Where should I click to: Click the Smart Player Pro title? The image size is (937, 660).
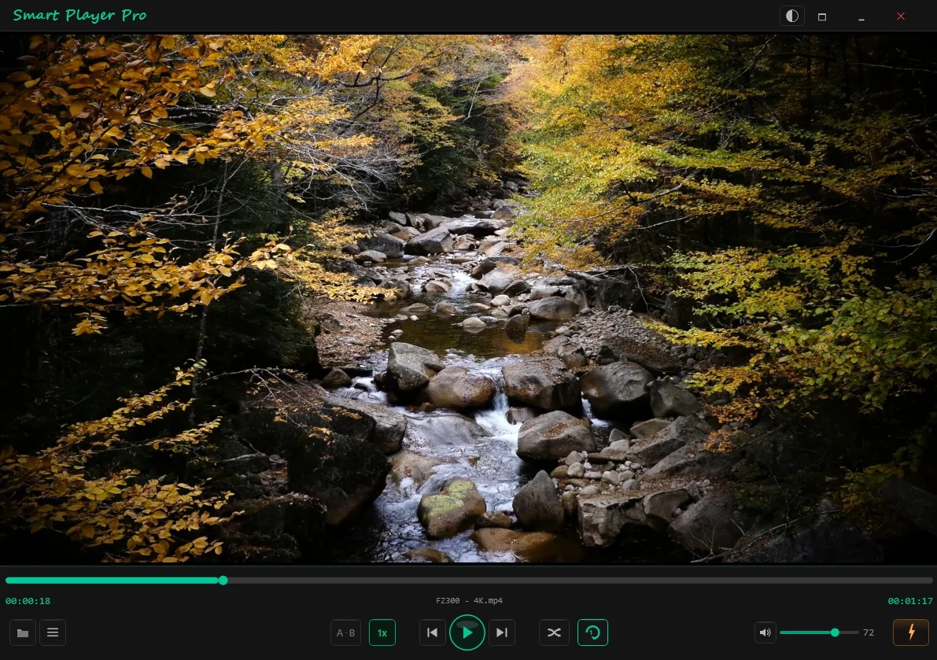tap(79, 16)
